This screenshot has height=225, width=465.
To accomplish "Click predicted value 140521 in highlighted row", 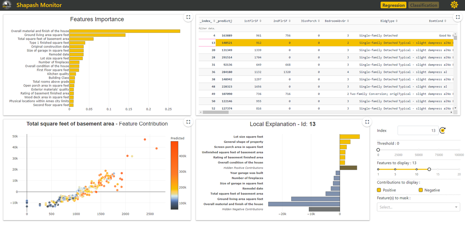I will pyautogui.click(x=227, y=43).
